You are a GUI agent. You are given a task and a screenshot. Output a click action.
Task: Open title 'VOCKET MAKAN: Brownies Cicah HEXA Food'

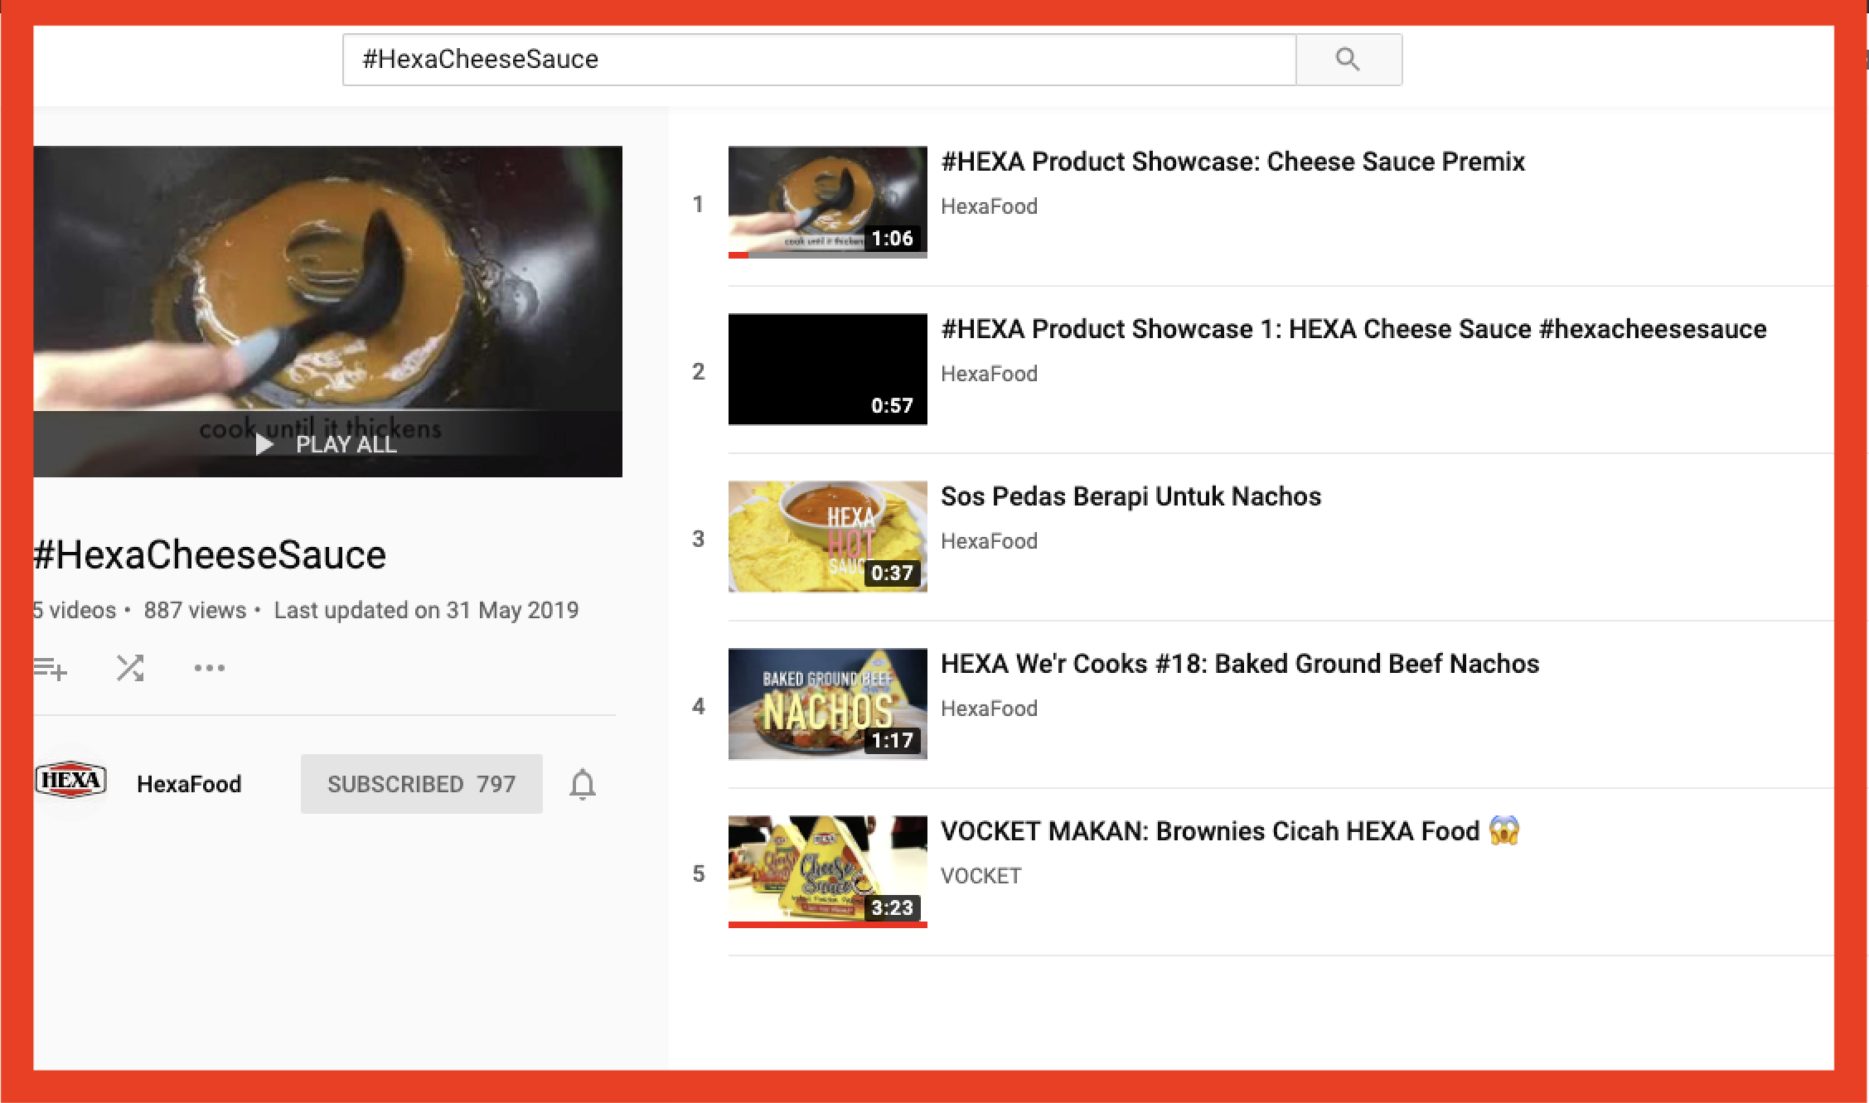1230,831
